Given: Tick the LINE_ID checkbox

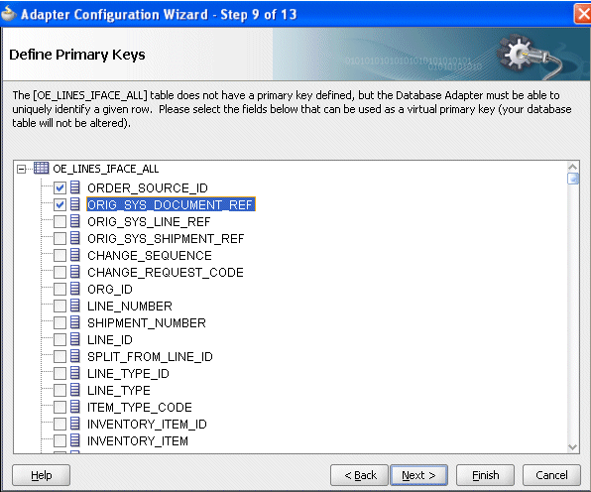Looking at the screenshot, I should [x=59, y=339].
